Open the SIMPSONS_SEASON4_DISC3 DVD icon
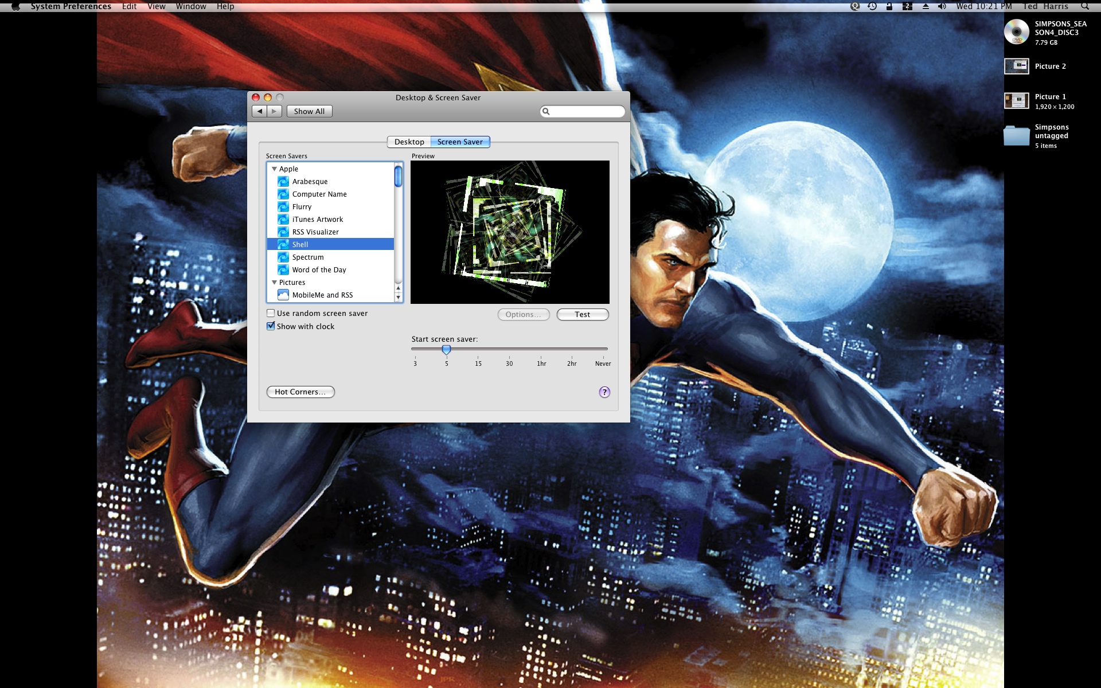The height and width of the screenshot is (688, 1101). click(x=1017, y=32)
